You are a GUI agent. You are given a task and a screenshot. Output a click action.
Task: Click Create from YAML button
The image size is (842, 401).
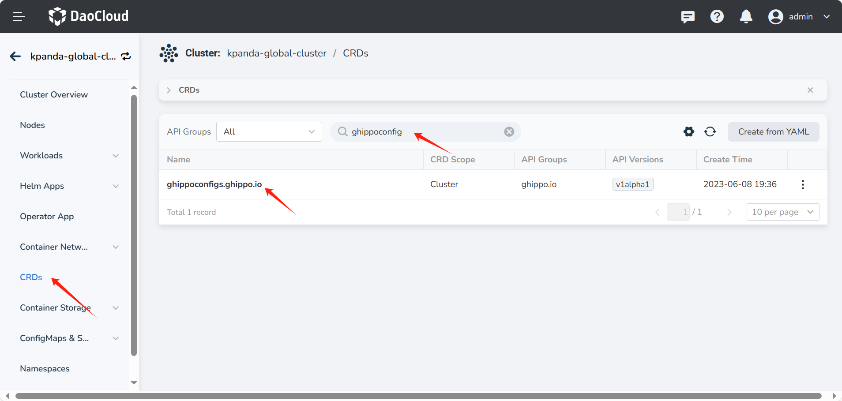773,132
